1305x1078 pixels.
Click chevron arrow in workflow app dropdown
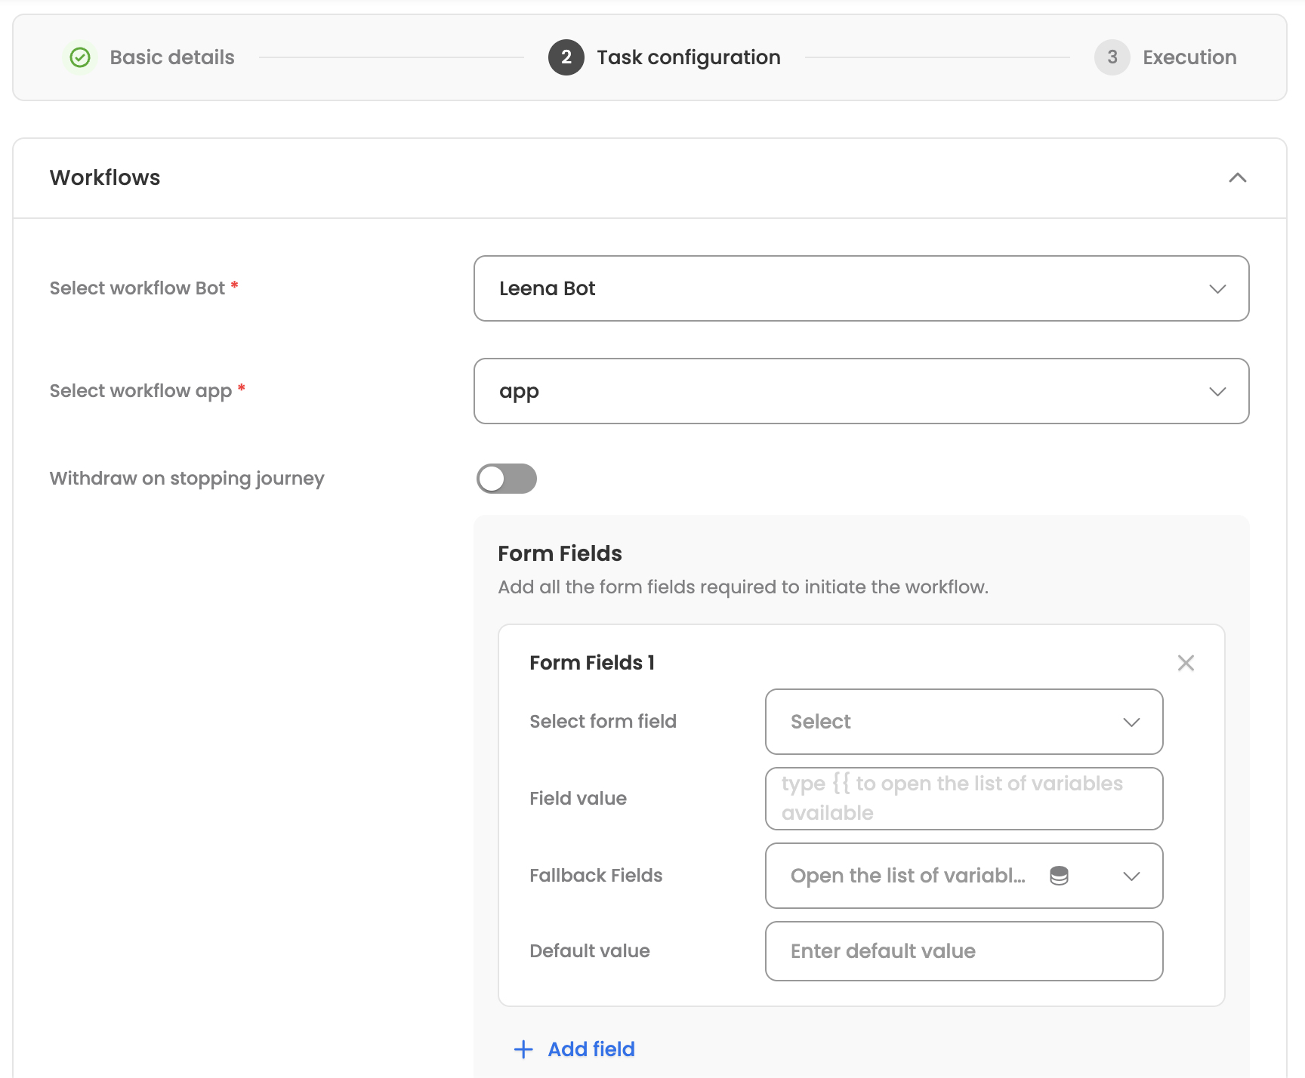point(1217,392)
